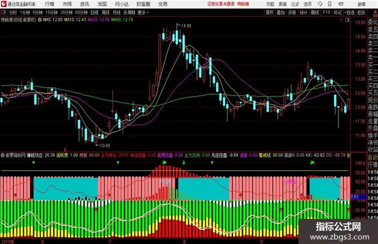Switch to the 30分钟 period tab
Viewport: 378px width, 244px height.
coord(66,12)
